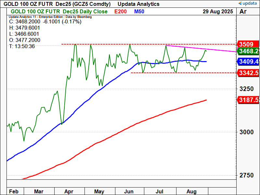Image resolution: width=260 pixels, height=195 pixels.
Task: Click the open value 'O: 3477.2000'
Action: [x=25, y=40]
